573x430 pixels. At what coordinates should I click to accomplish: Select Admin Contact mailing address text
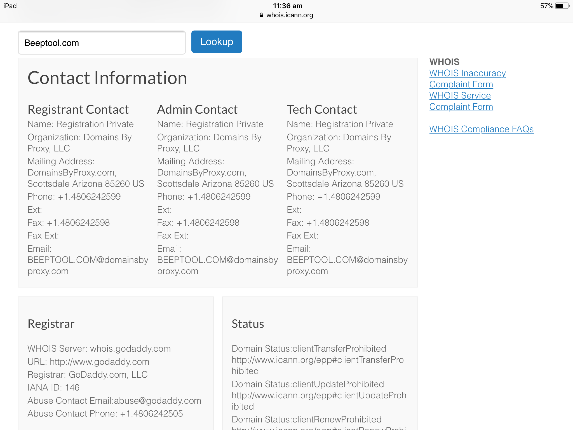pyautogui.click(x=215, y=172)
